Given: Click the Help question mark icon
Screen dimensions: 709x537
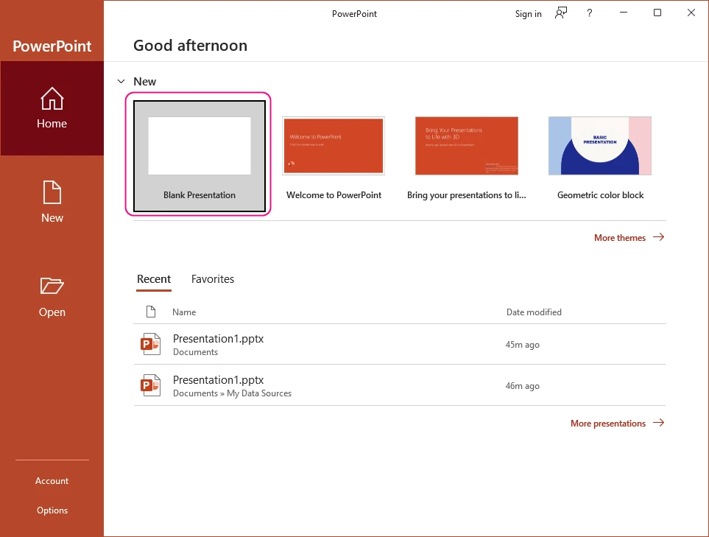Looking at the screenshot, I should click(589, 13).
